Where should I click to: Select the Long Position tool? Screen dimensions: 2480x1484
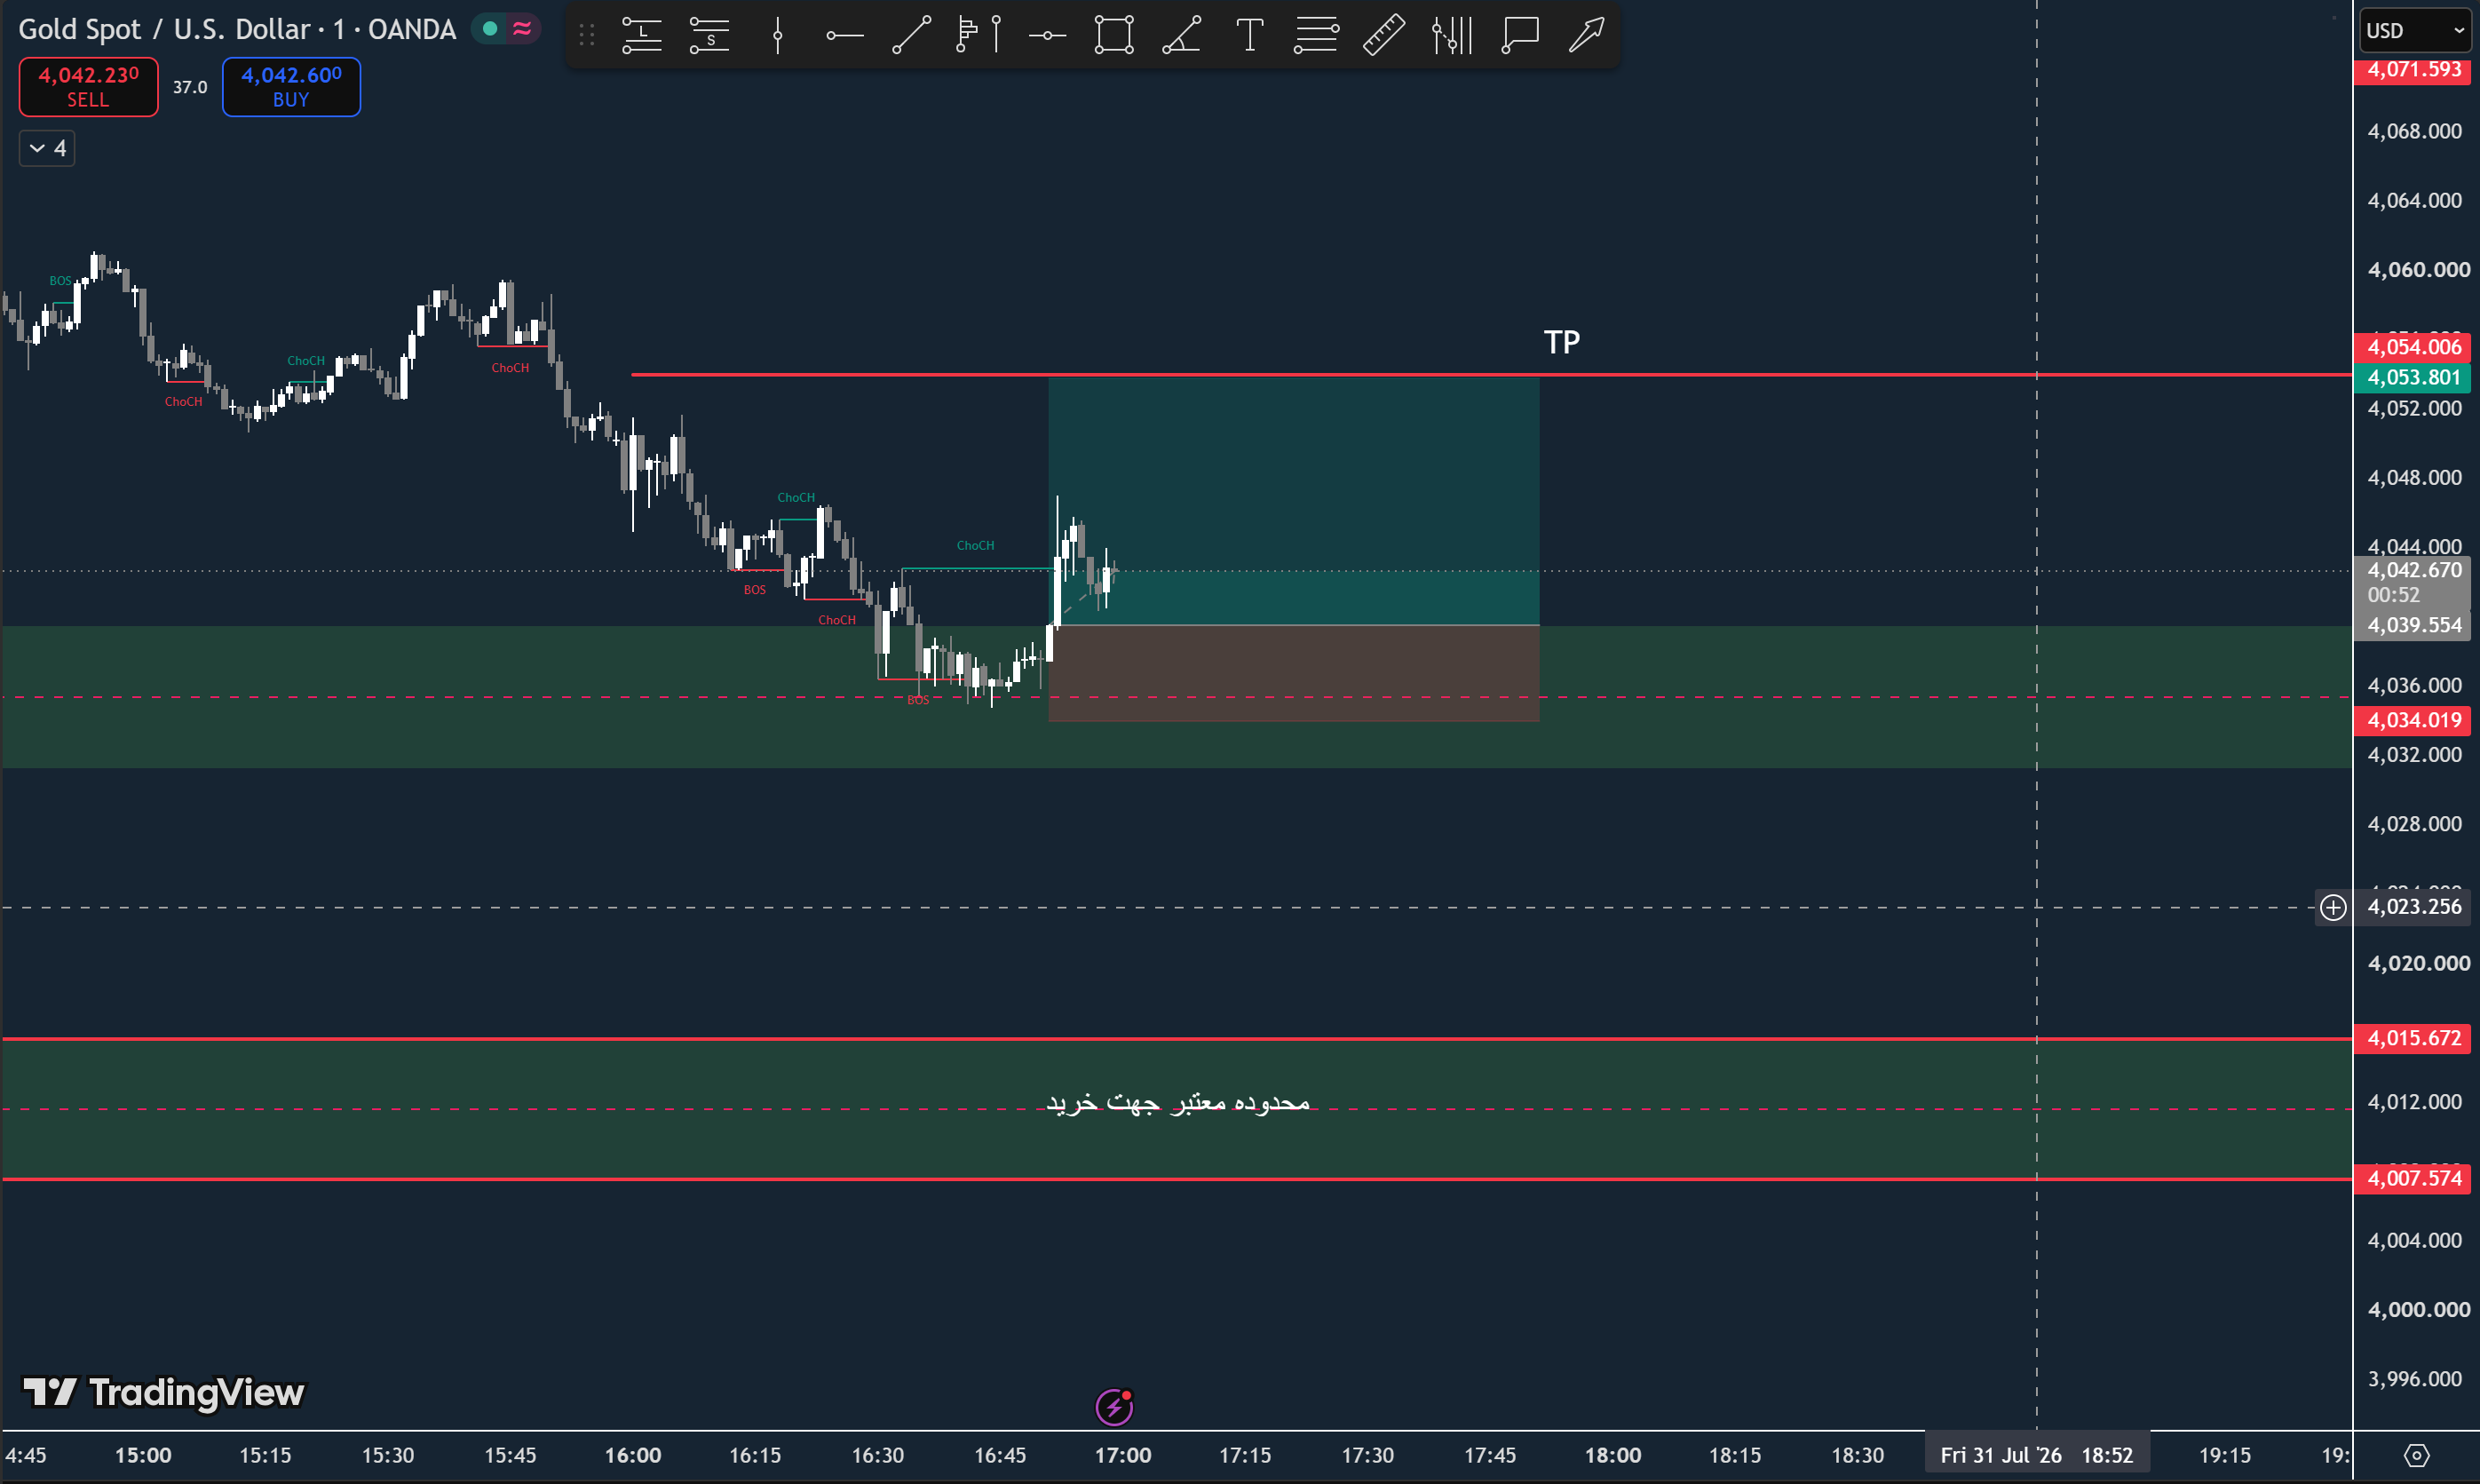(x=642, y=35)
